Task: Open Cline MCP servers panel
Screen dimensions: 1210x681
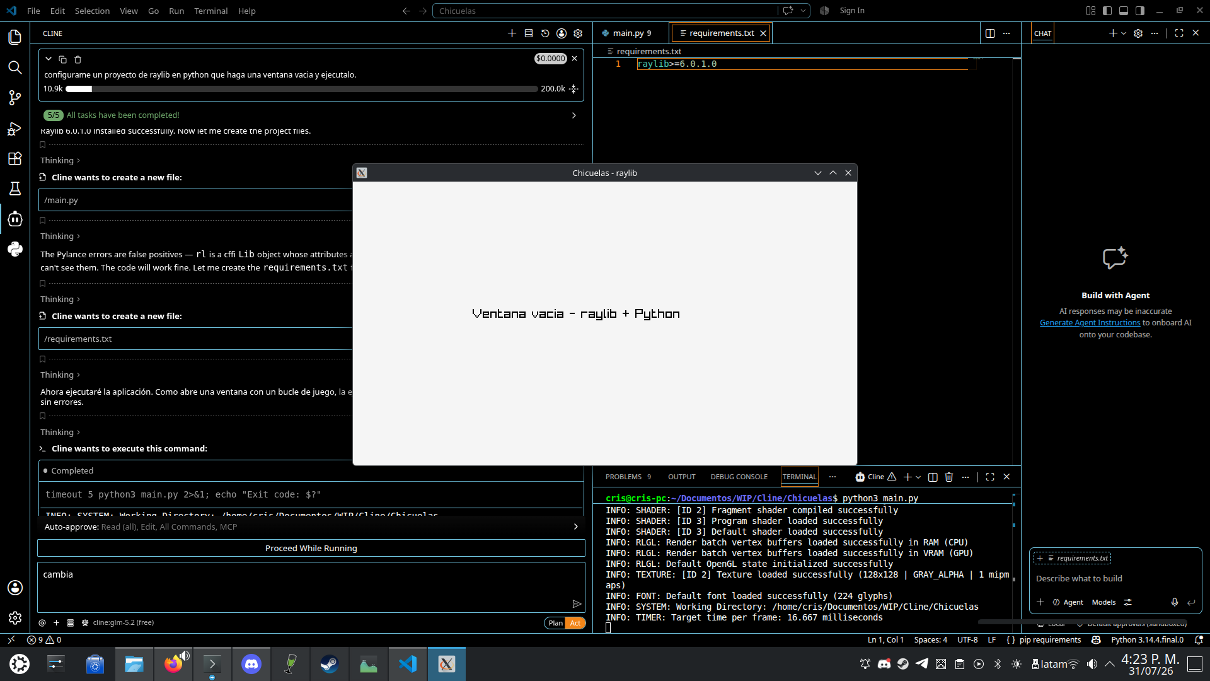Action: pos(529,33)
